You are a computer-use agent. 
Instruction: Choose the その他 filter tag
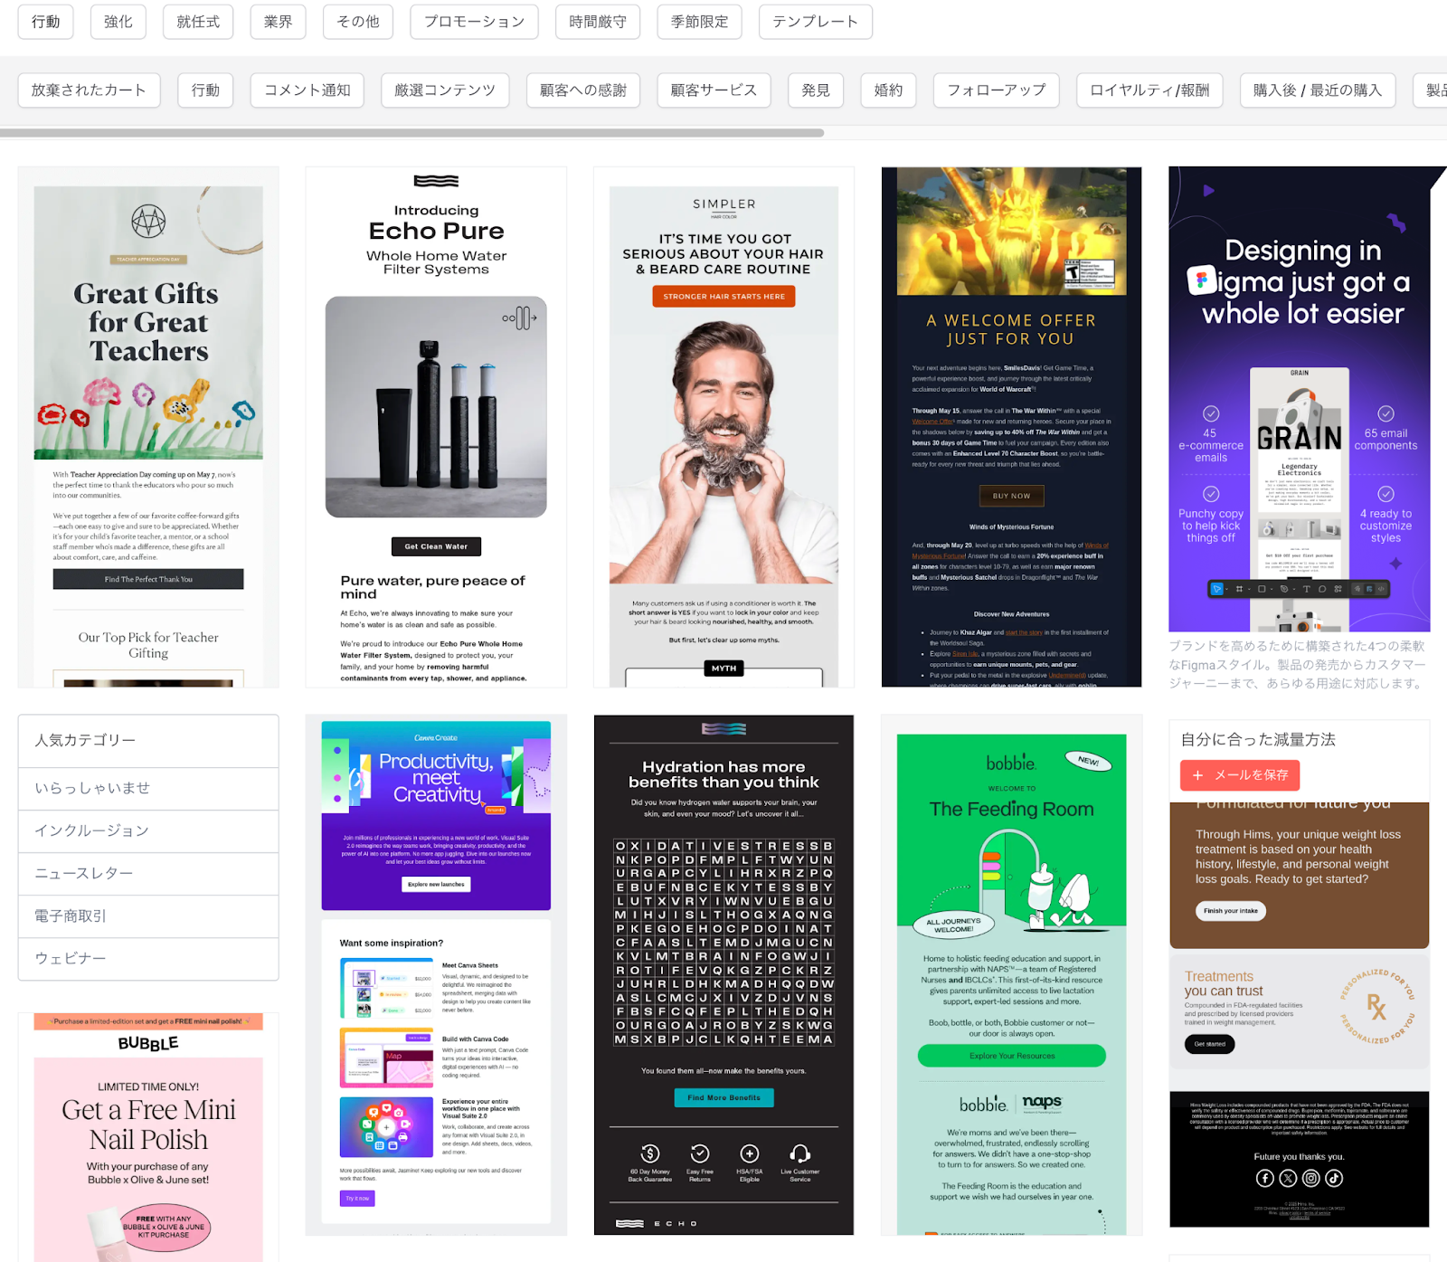(x=358, y=22)
